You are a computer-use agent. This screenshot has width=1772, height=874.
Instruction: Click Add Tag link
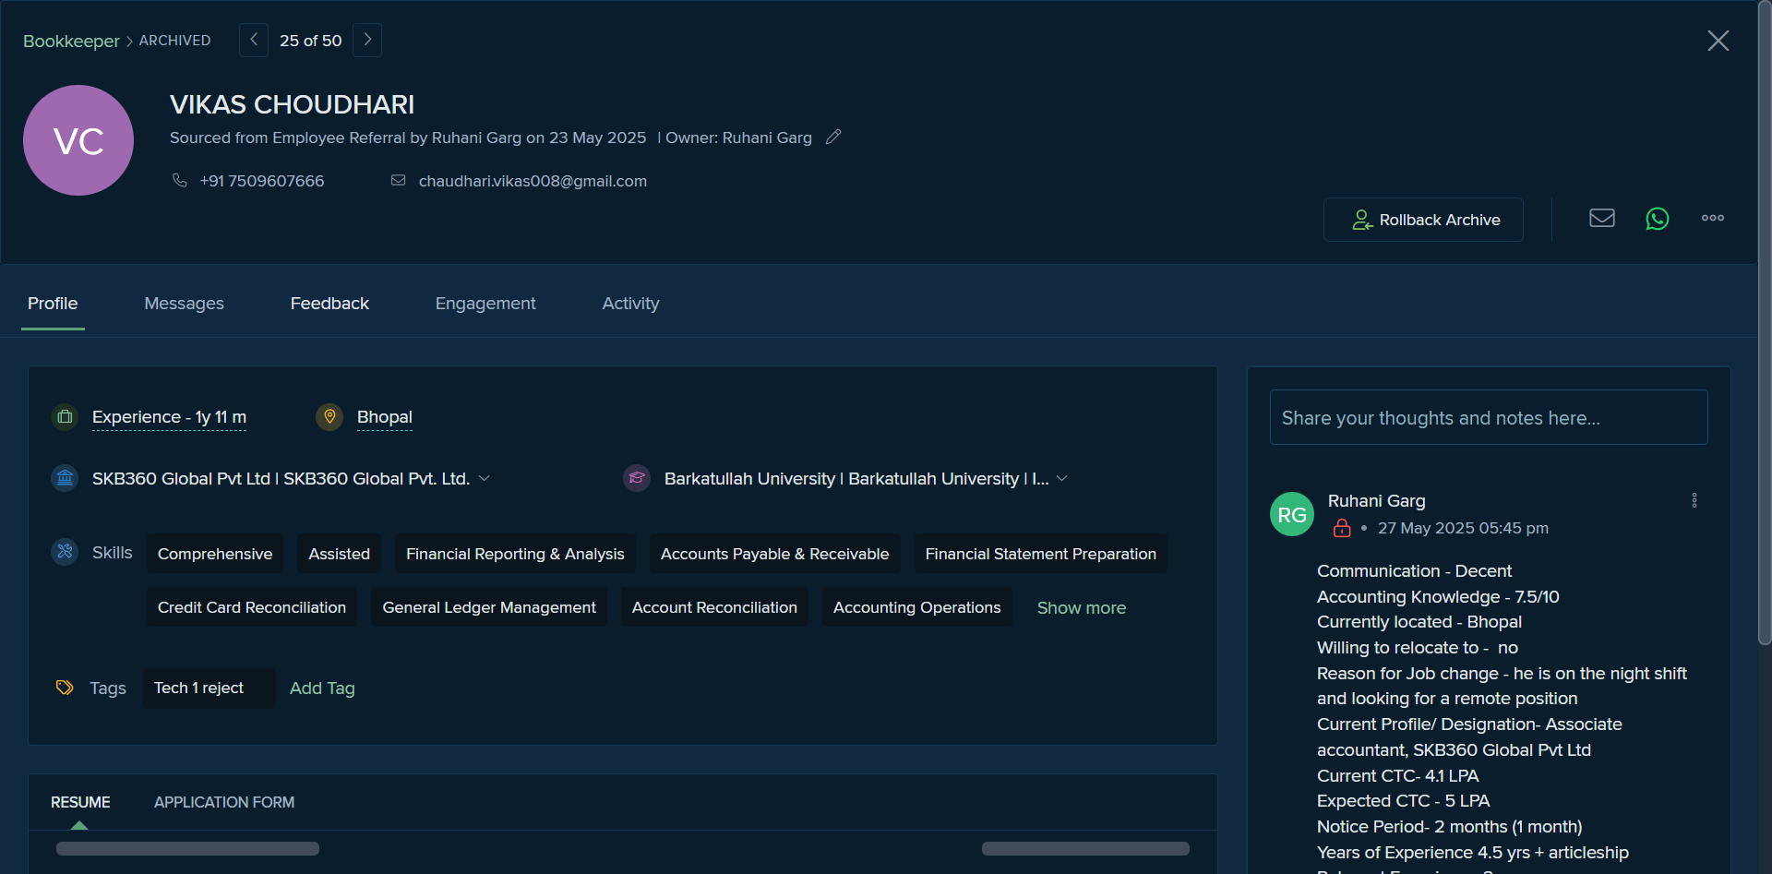click(322, 688)
